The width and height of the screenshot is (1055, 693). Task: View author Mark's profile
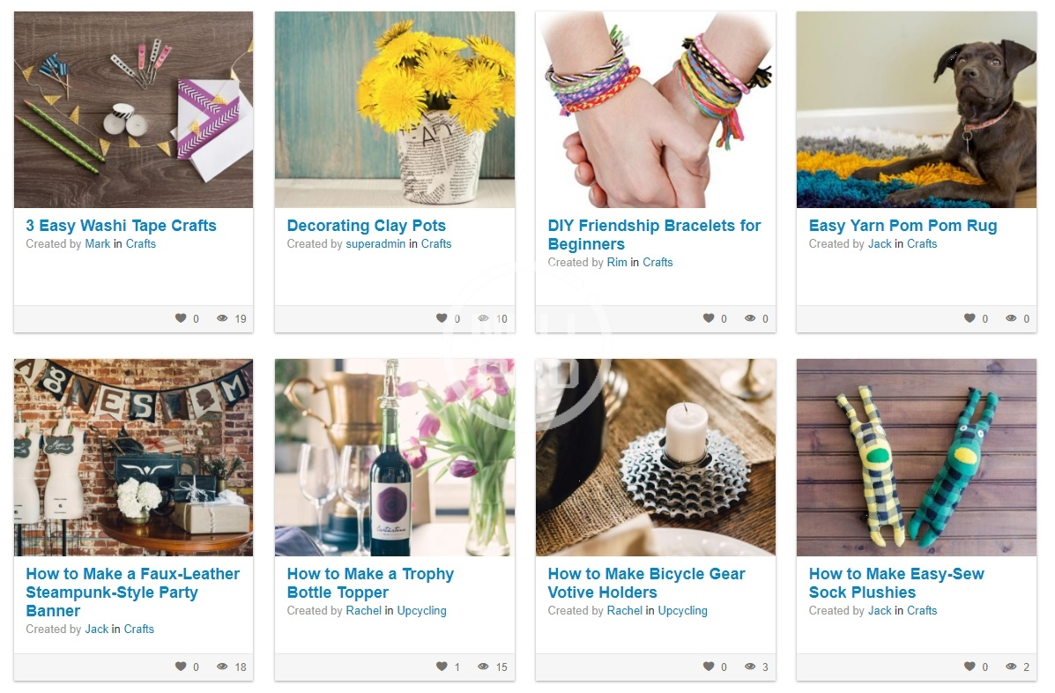97,244
